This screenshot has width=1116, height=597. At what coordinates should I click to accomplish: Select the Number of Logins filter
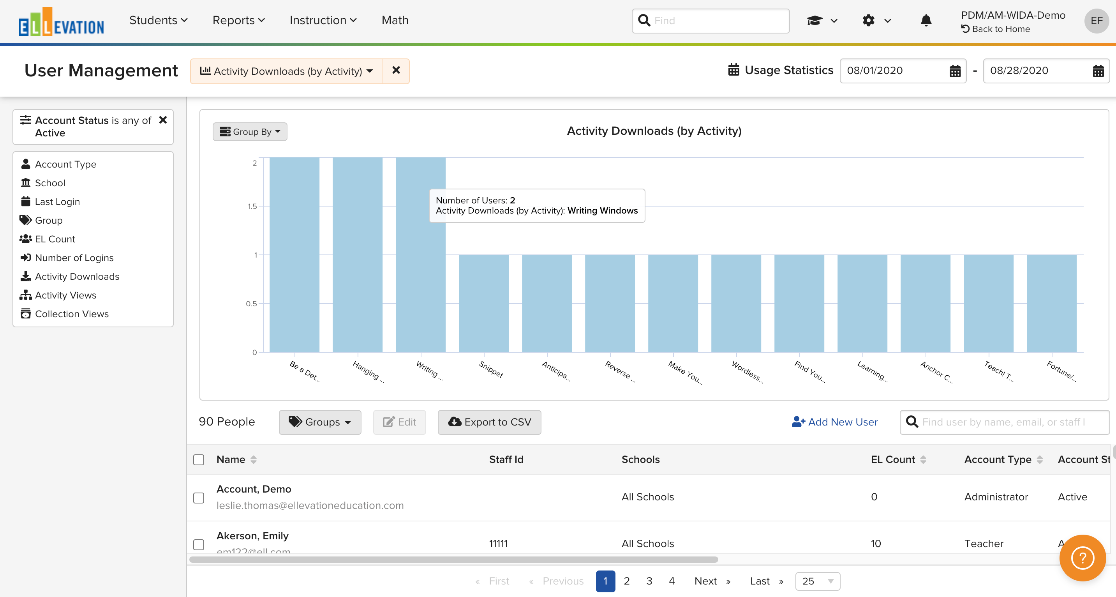(74, 258)
